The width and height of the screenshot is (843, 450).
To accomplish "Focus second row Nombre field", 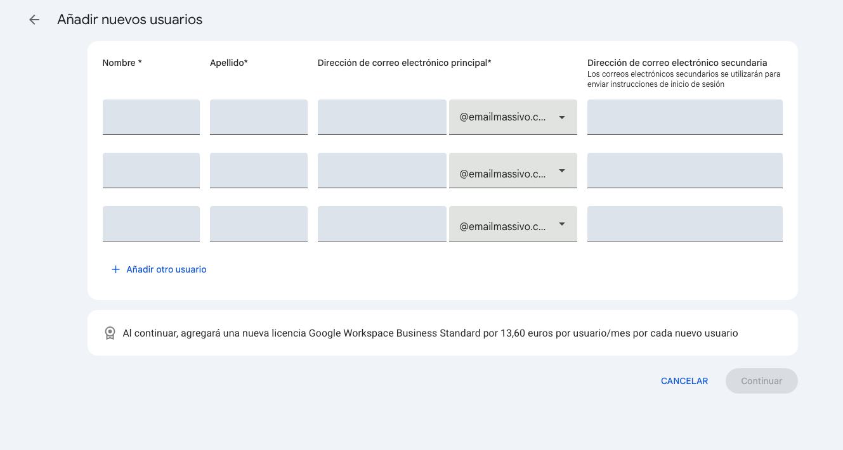I will coord(151,170).
